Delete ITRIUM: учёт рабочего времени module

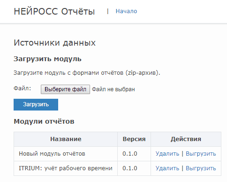tap(167, 168)
